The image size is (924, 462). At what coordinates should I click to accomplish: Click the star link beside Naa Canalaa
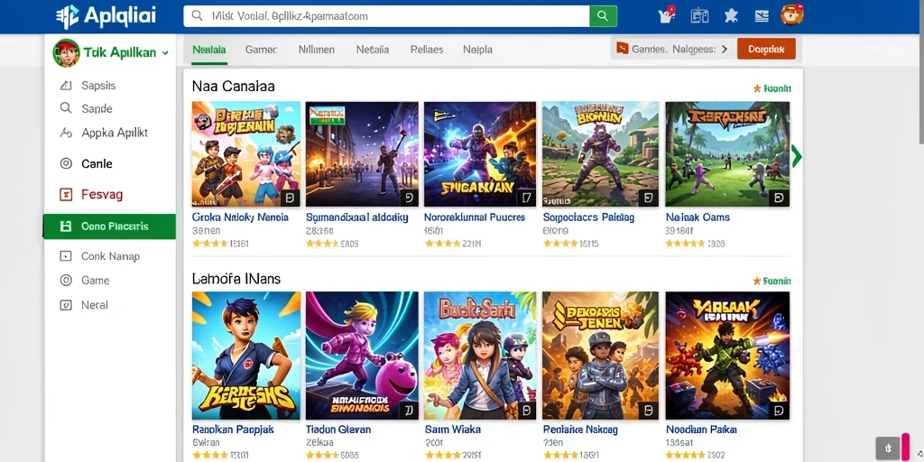(x=772, y=88)
